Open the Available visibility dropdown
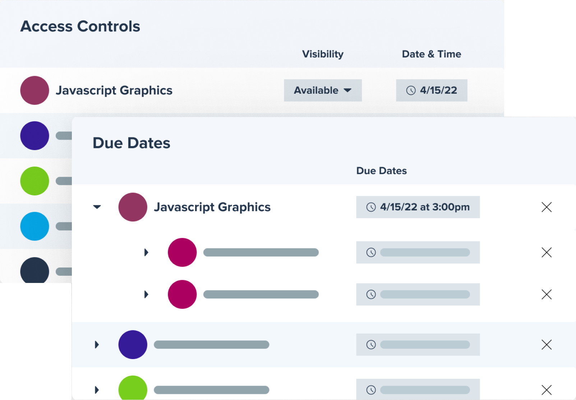 point(322,90)
